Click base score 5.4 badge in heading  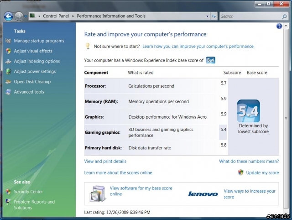pyautogui.click(x=211, y=60)
